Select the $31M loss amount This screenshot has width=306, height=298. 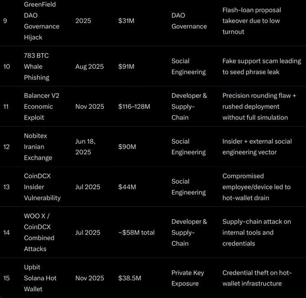coord(126,21)
